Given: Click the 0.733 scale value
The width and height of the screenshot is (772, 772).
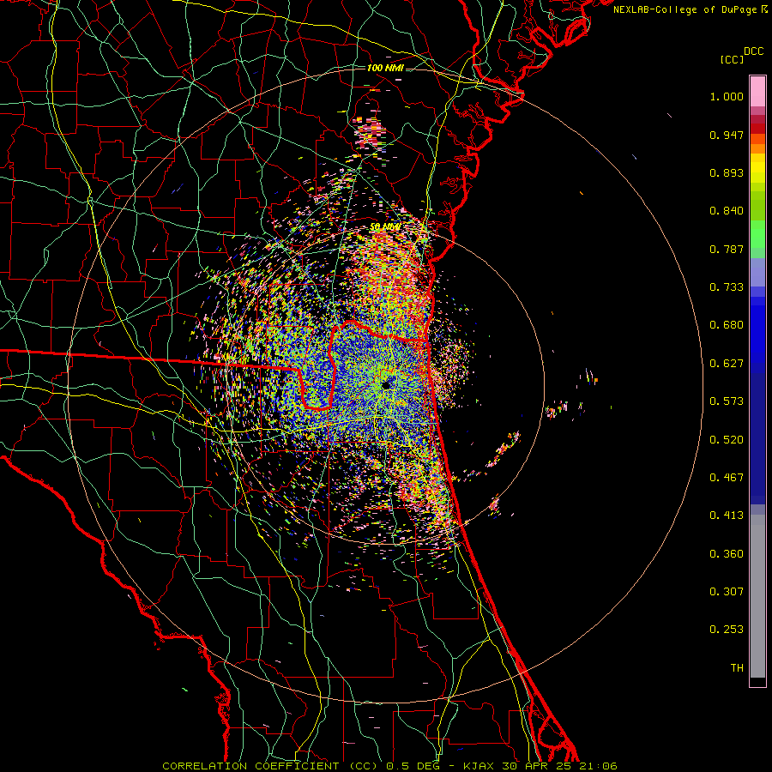Looking at the screenshot, I should click(x=727, y=287).
